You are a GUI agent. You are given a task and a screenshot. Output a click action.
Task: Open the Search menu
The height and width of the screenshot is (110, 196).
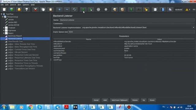pyautogui.click(x=13, y=5)
